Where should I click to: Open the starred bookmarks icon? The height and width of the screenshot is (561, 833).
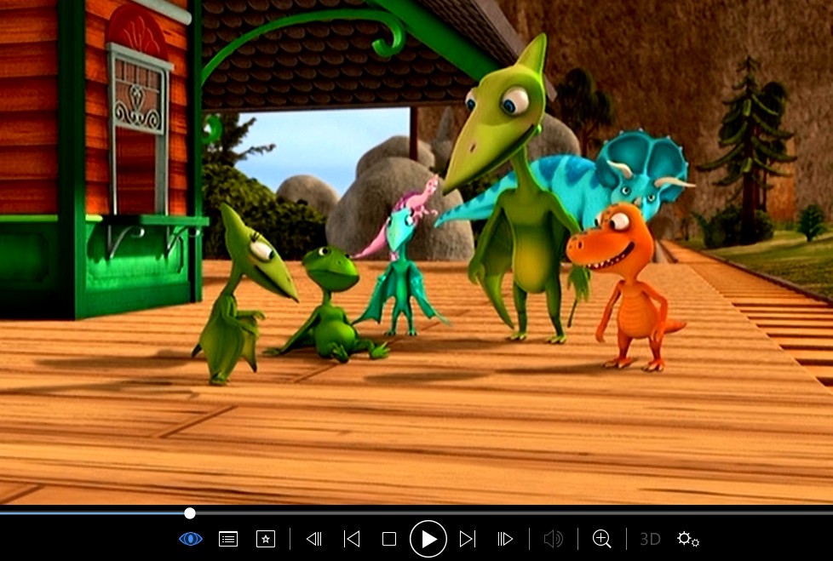click(x=266, y=539)
